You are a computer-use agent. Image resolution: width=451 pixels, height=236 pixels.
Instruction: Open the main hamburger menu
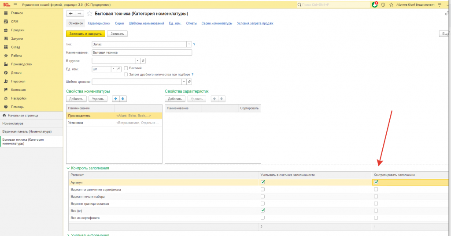tap(15, 4)
